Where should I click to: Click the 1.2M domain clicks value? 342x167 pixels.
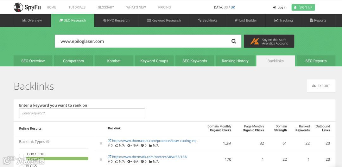227,143
